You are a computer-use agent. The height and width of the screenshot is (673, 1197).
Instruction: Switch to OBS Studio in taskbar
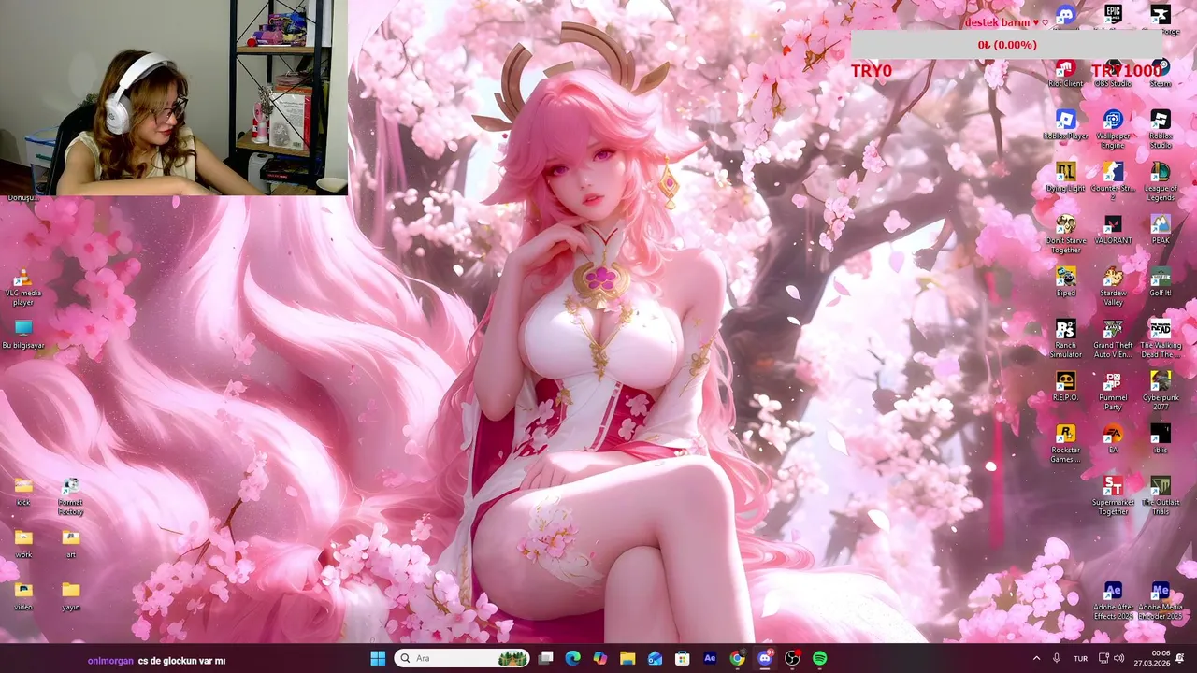[x=792, y=658]
